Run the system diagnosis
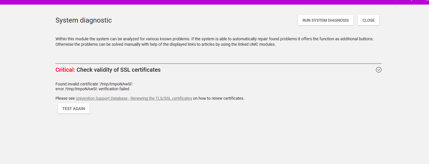429x164 pixels. (x=325, y=20)
